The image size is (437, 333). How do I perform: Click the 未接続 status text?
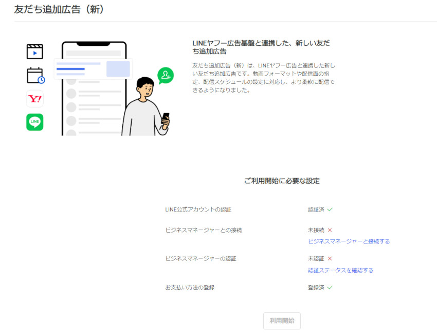[x=316, y=230]
